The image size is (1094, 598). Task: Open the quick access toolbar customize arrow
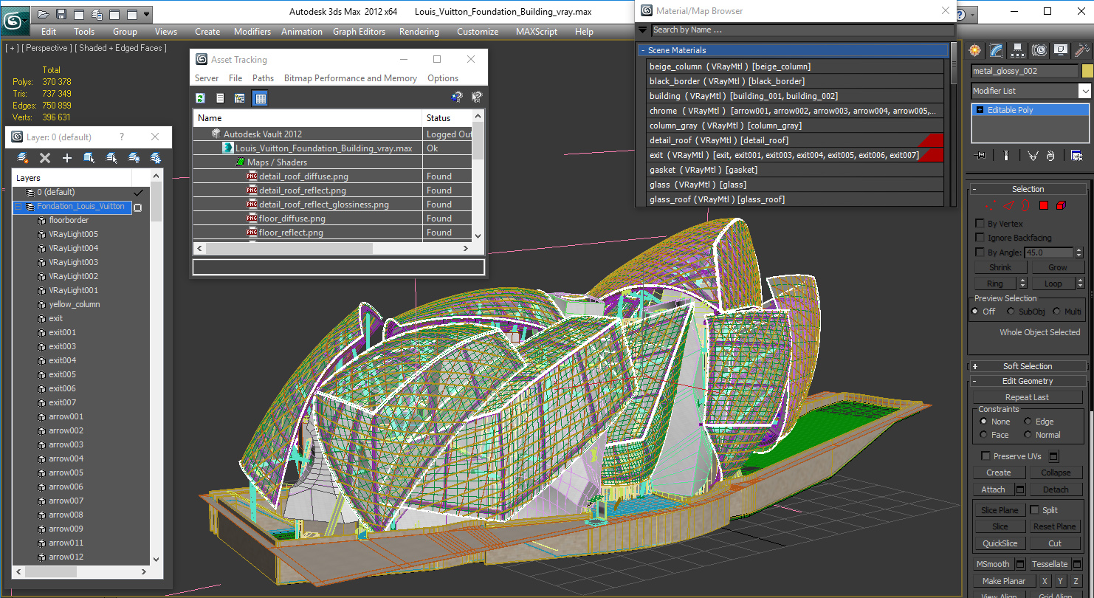[147, 14]
